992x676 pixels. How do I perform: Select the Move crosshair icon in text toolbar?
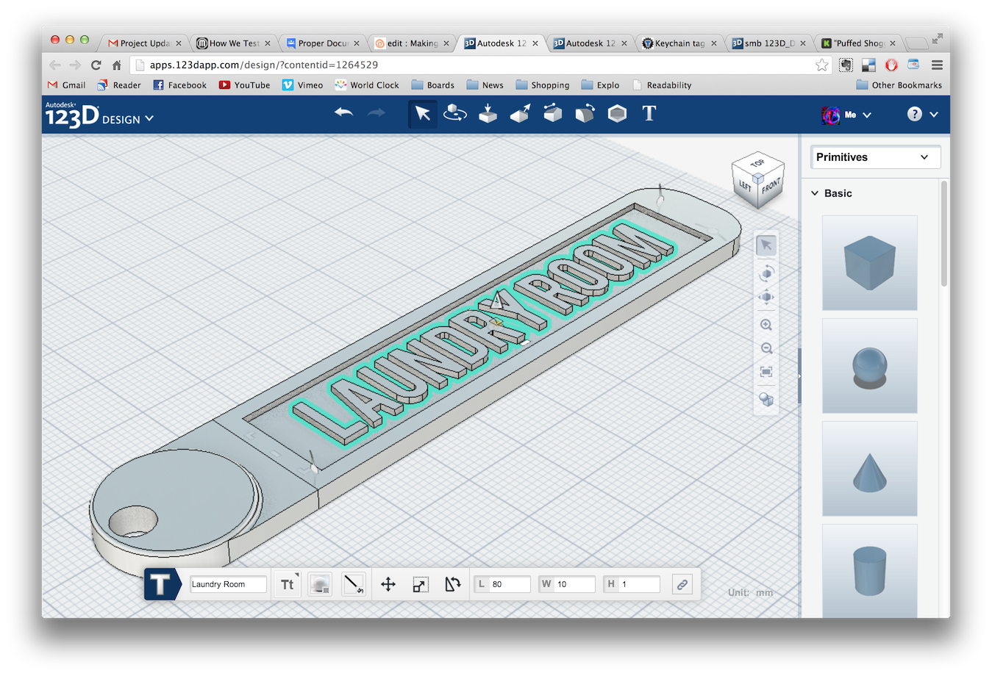[388, 583]
